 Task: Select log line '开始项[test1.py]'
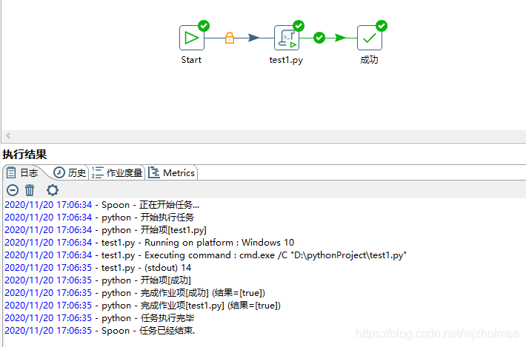[x=106, y=230]
